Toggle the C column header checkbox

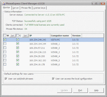pos(18,35)
